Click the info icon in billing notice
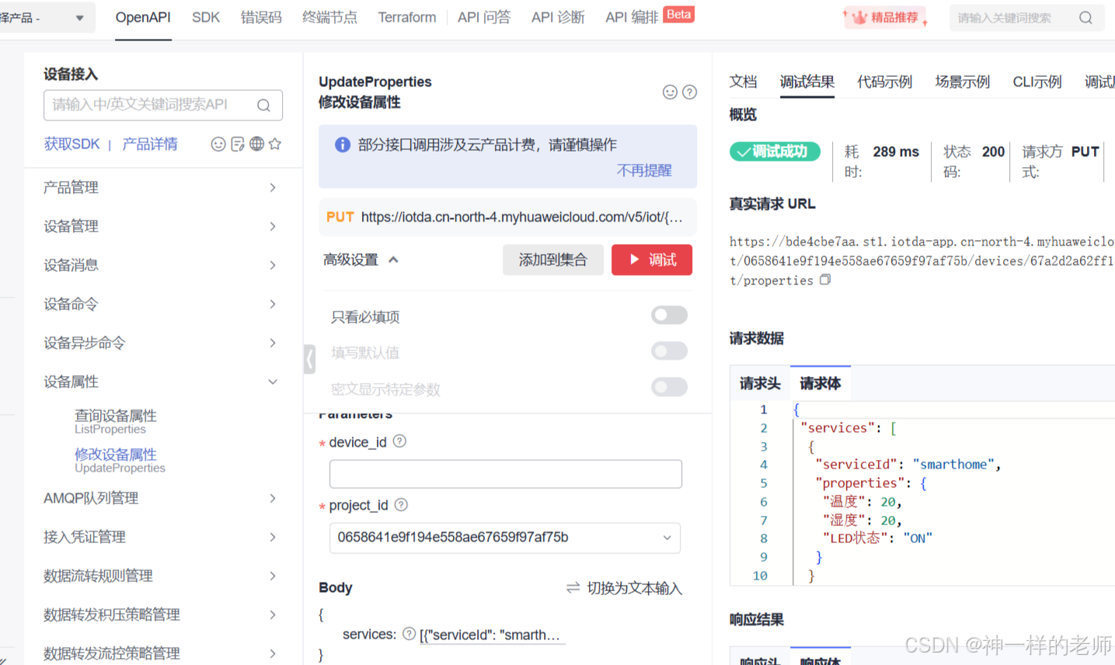This screenshot has width=1115, height=665. click(x=343, y=144)
